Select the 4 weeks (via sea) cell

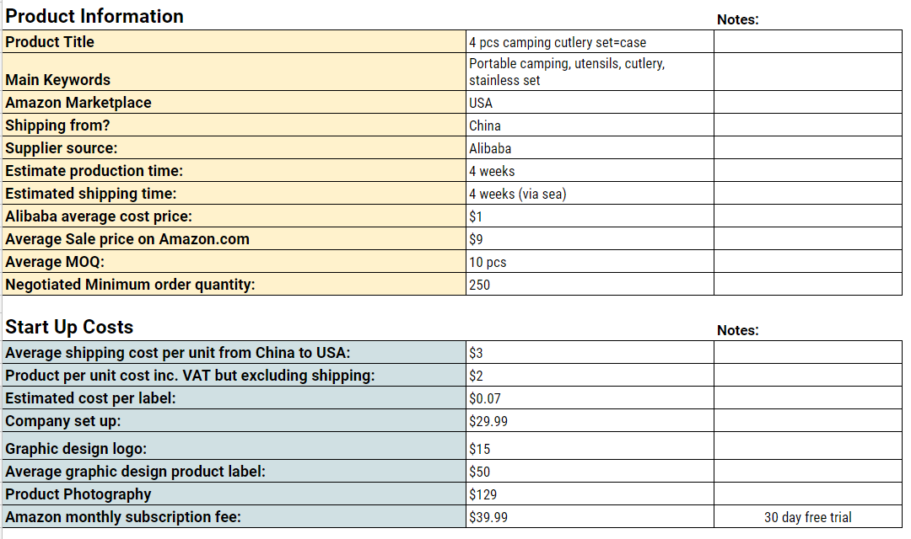coord(590,193)
